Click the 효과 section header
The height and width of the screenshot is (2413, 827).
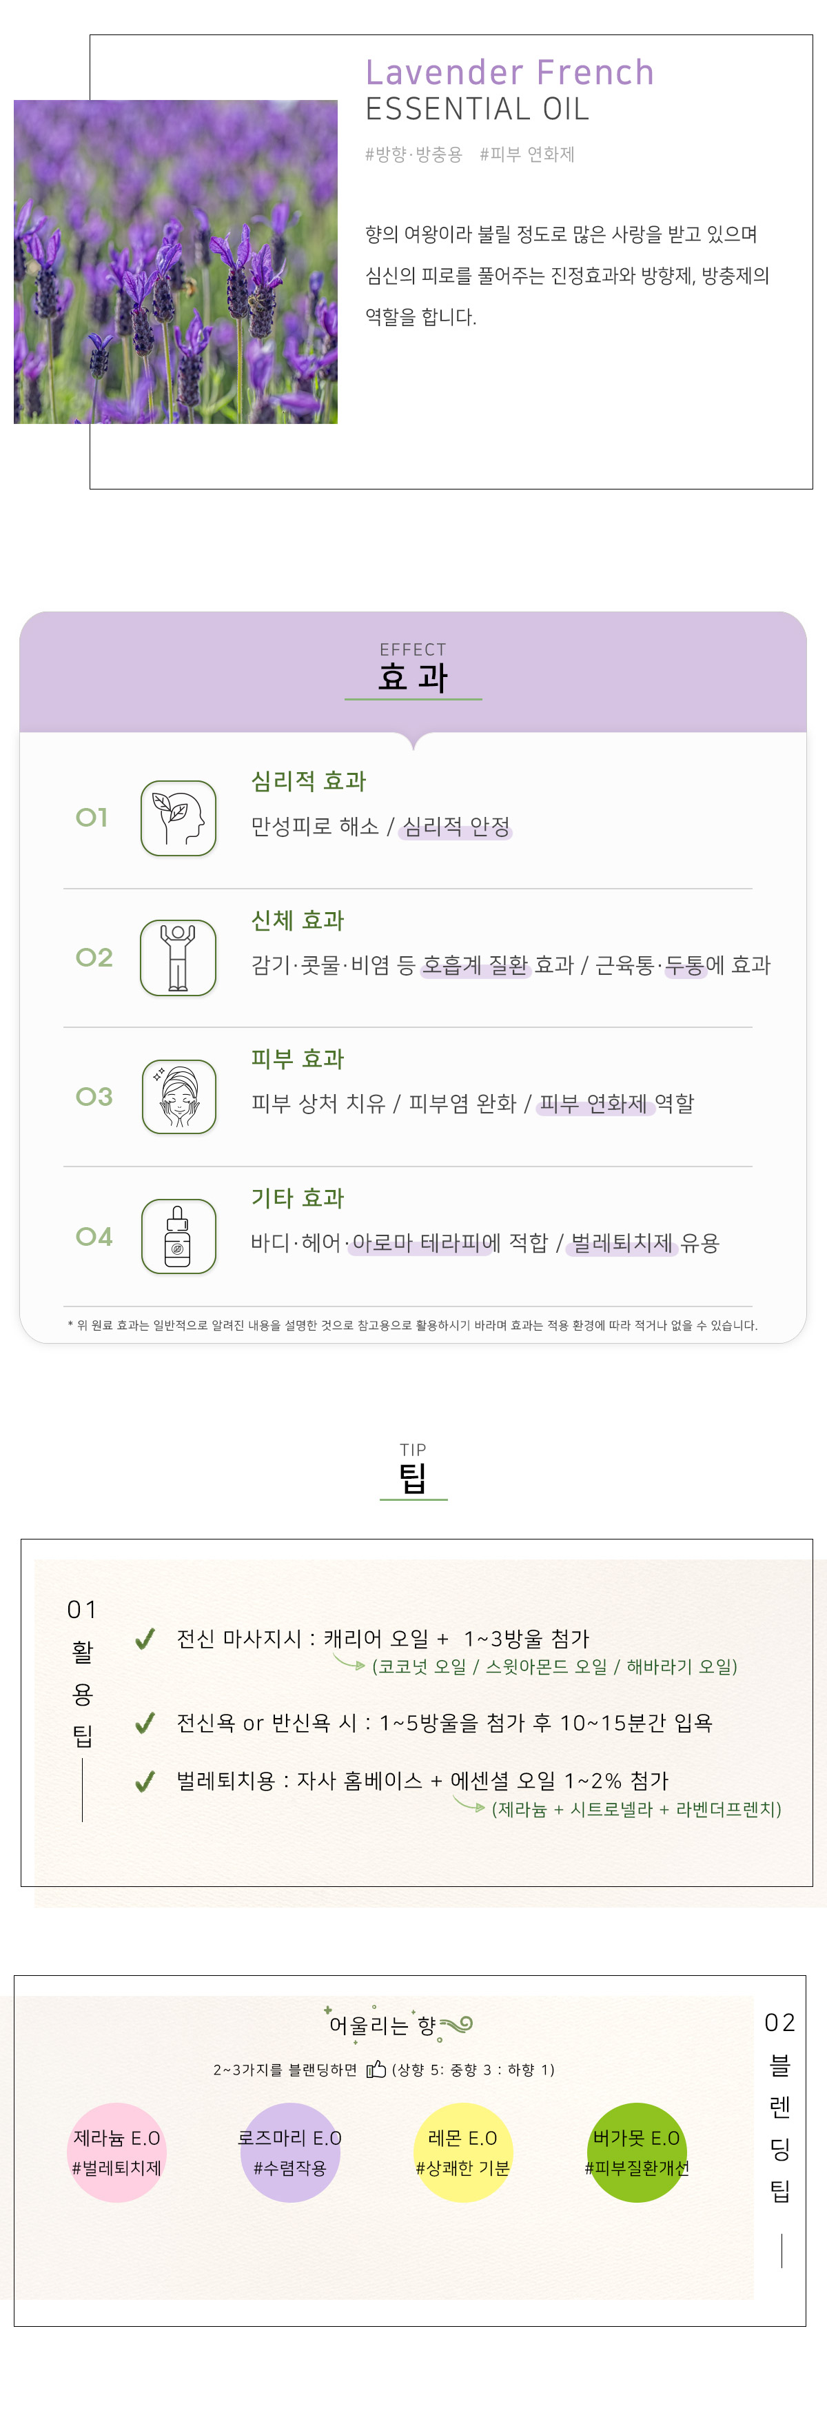point(413,676)
